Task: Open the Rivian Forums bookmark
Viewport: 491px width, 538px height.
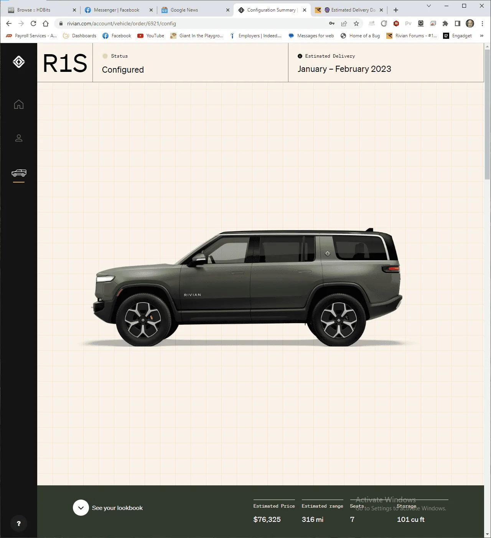Action: (412, 36)
